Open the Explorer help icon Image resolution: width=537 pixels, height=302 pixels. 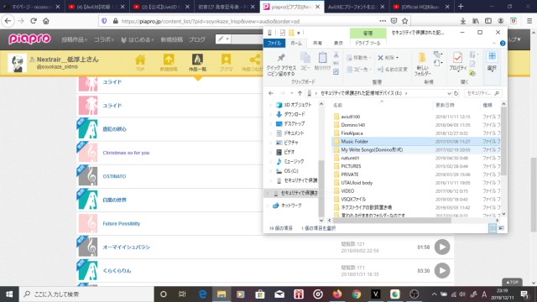click(x=503, y=43)
